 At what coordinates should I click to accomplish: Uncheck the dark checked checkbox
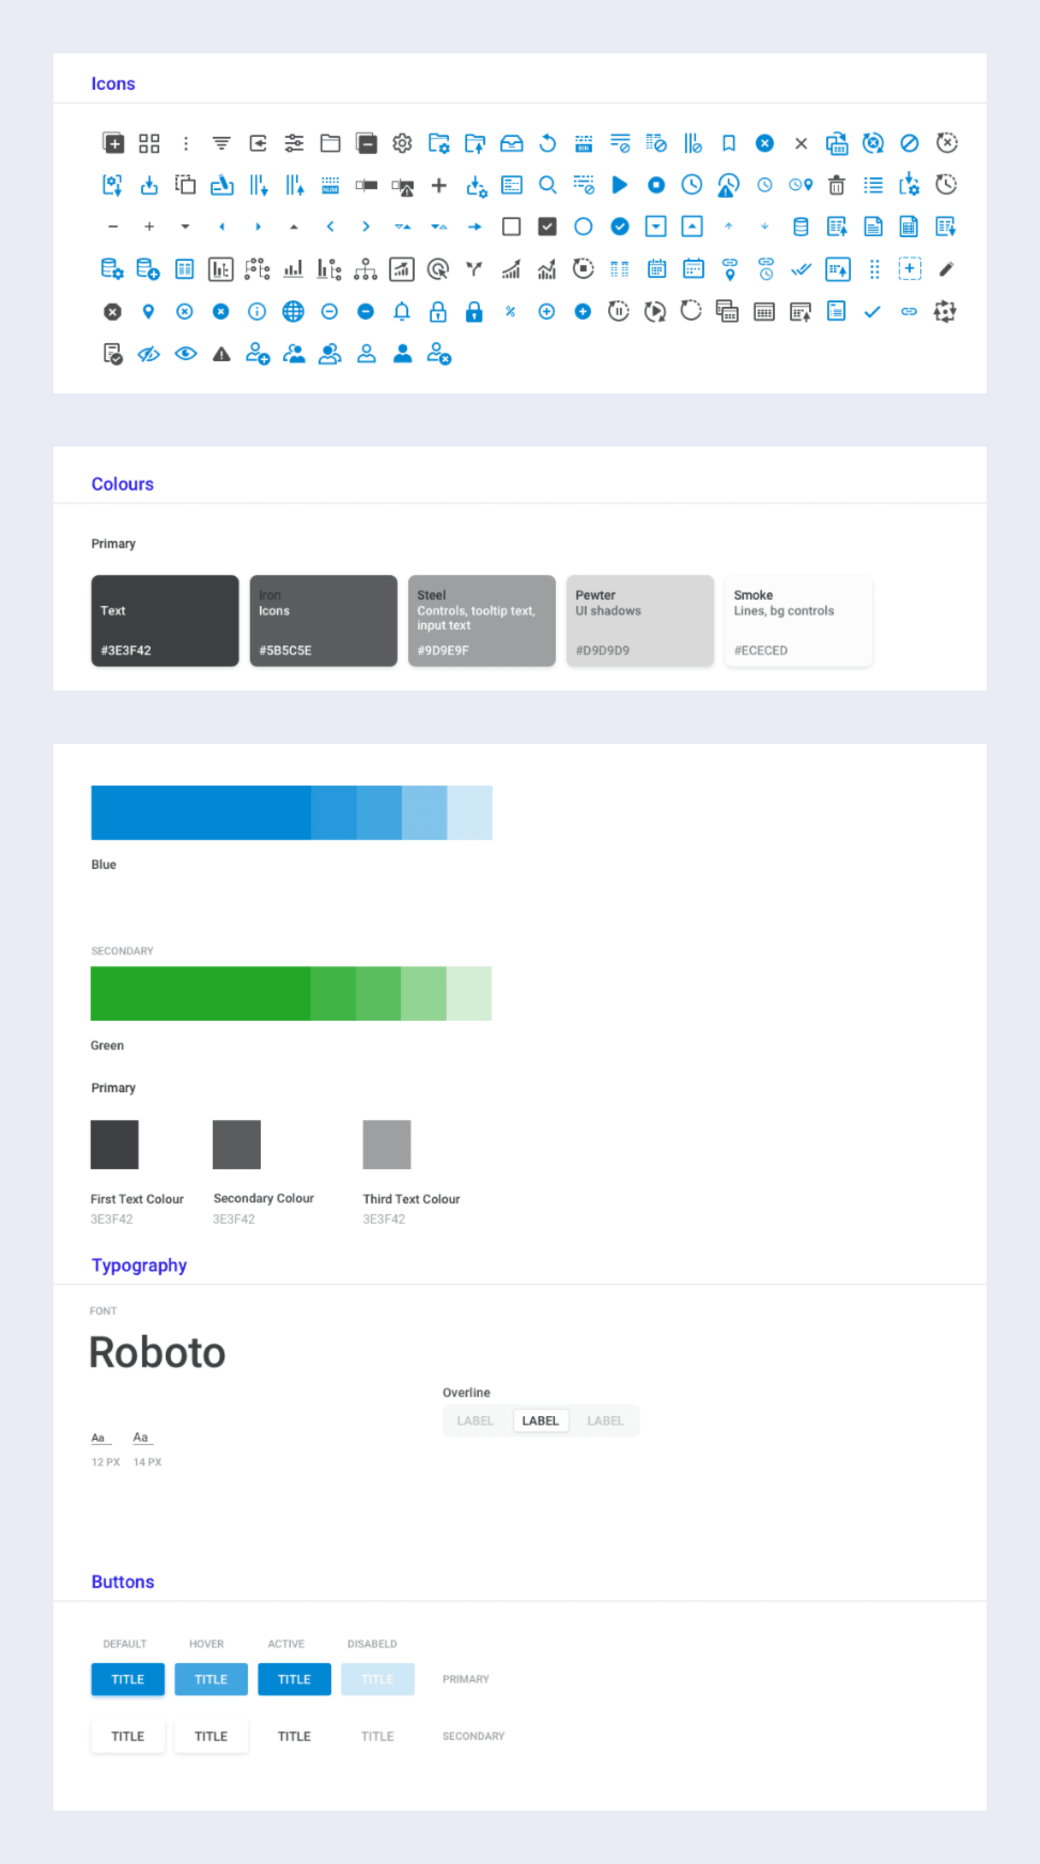click(547, 227)
